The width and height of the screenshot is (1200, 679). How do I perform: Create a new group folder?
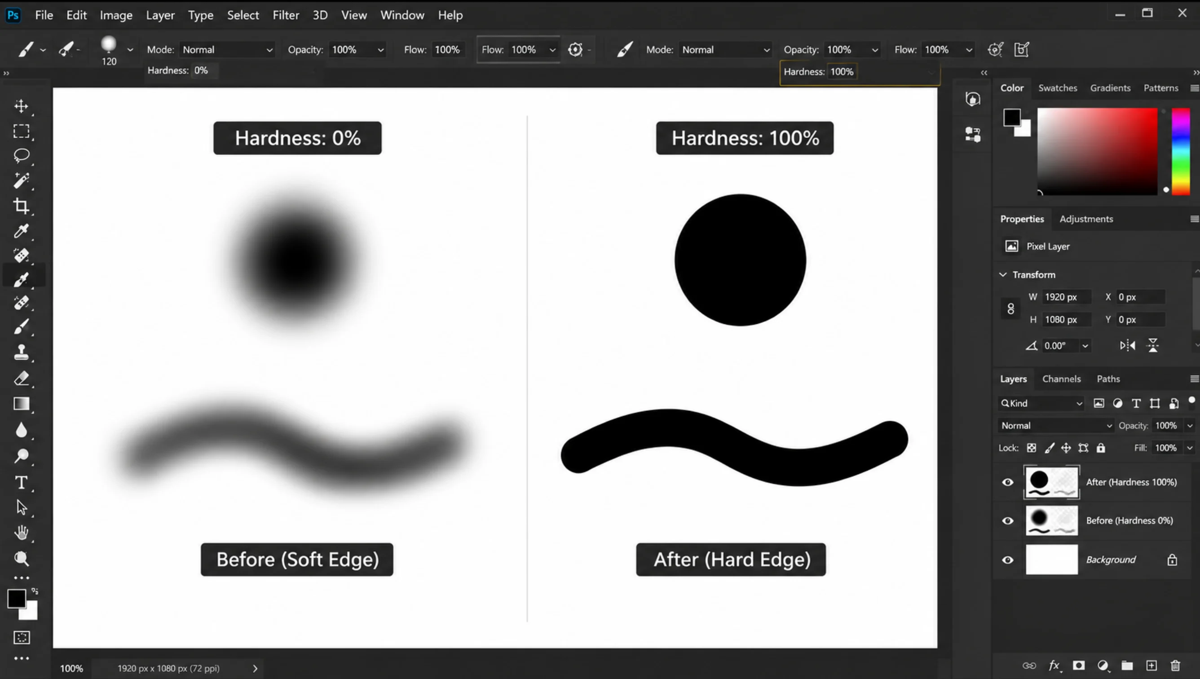click(1127, 666)
